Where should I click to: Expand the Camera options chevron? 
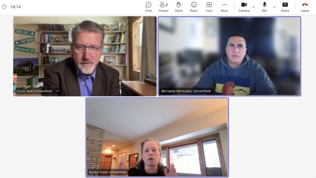pyautogui.click(x=254, y=7)
